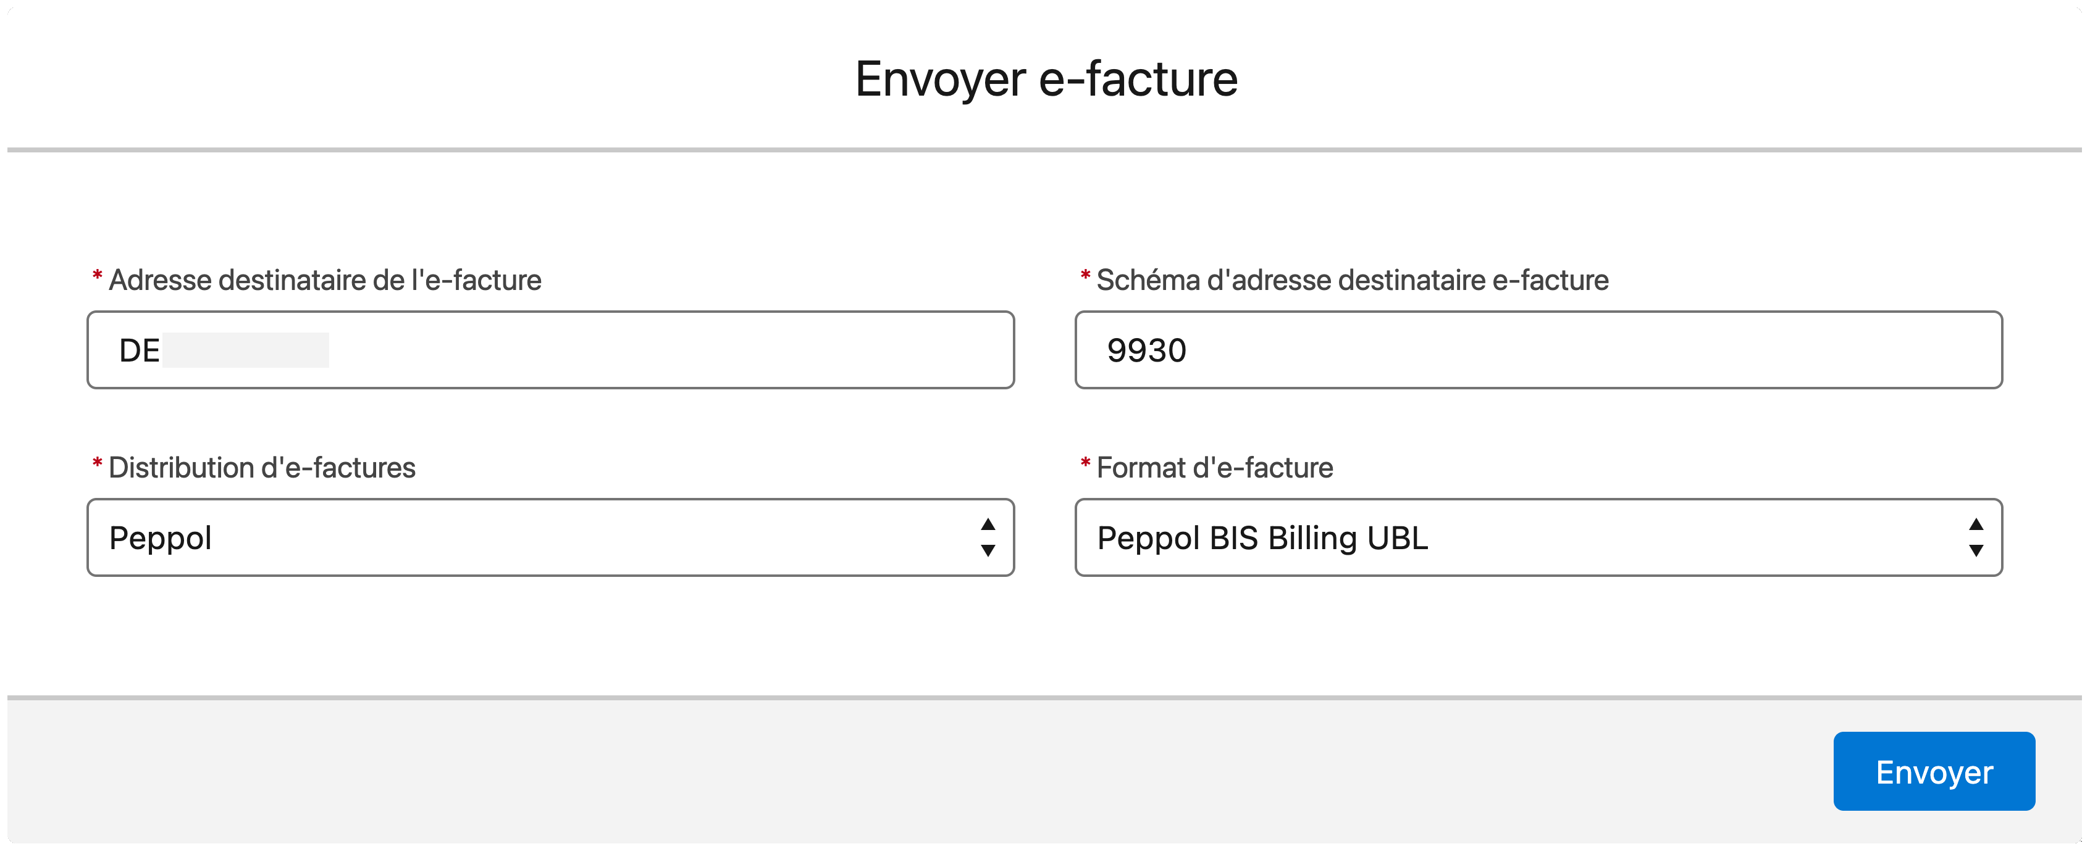
Task: Click the "Schéma d'adresse destinataire e-facture" label
Action: pyautogui.click(x=1352, y=281)
